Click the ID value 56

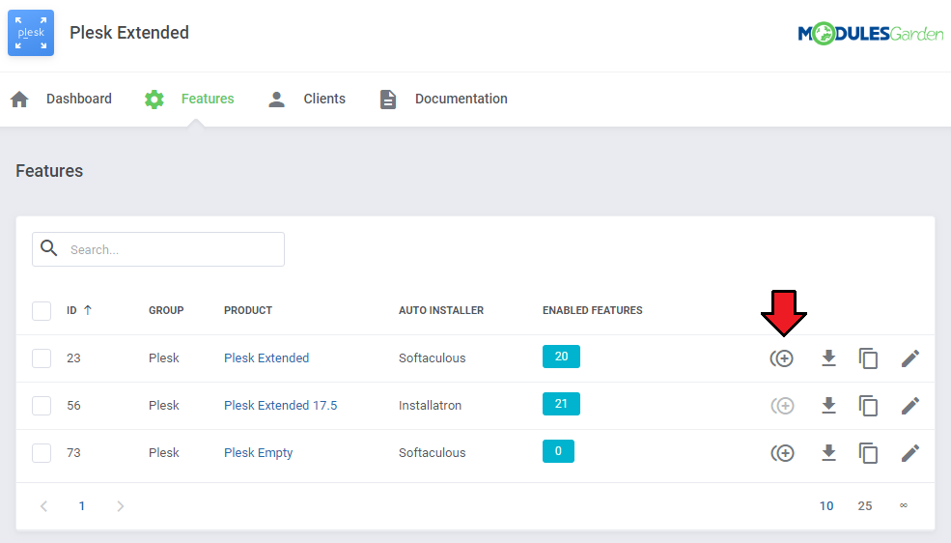tap(73, 405)
